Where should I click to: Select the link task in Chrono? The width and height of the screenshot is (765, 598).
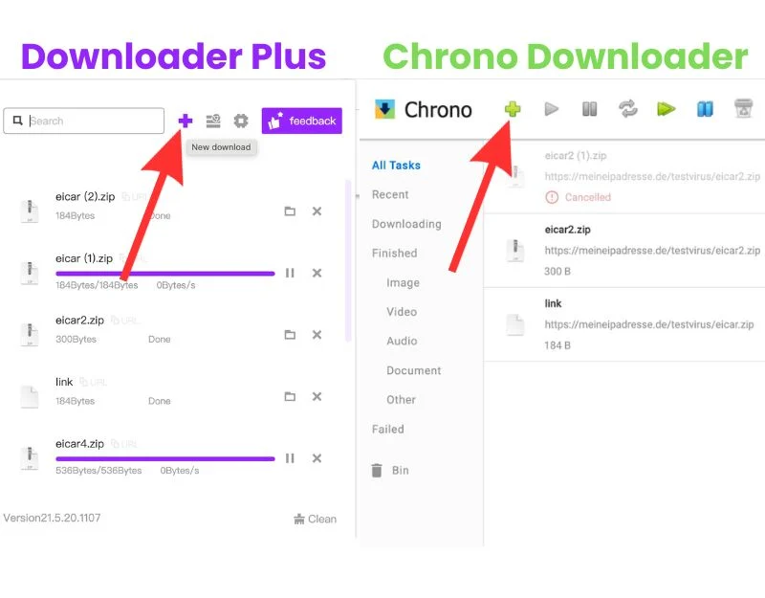tap(624, 324)
